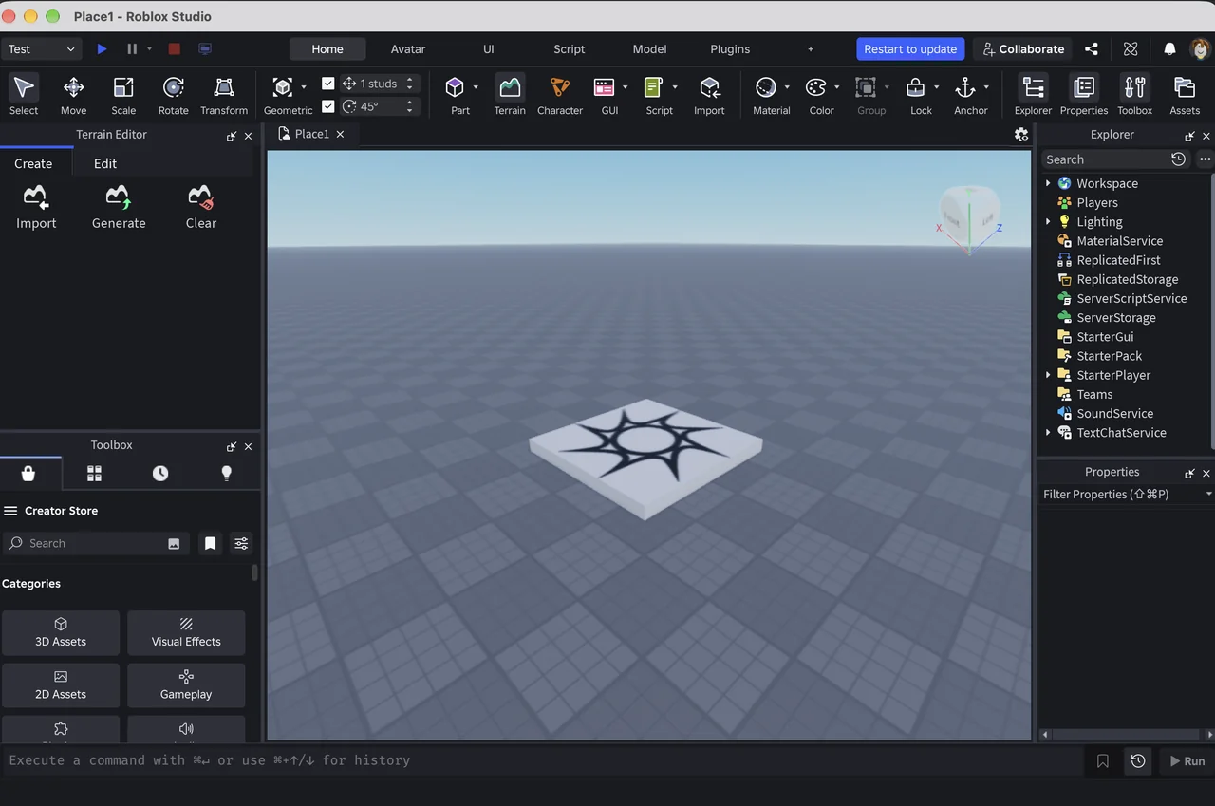Viewport: 1215px width, 806px height.
Task: Open the Color dropdown arrow
Action: [837, 87]
